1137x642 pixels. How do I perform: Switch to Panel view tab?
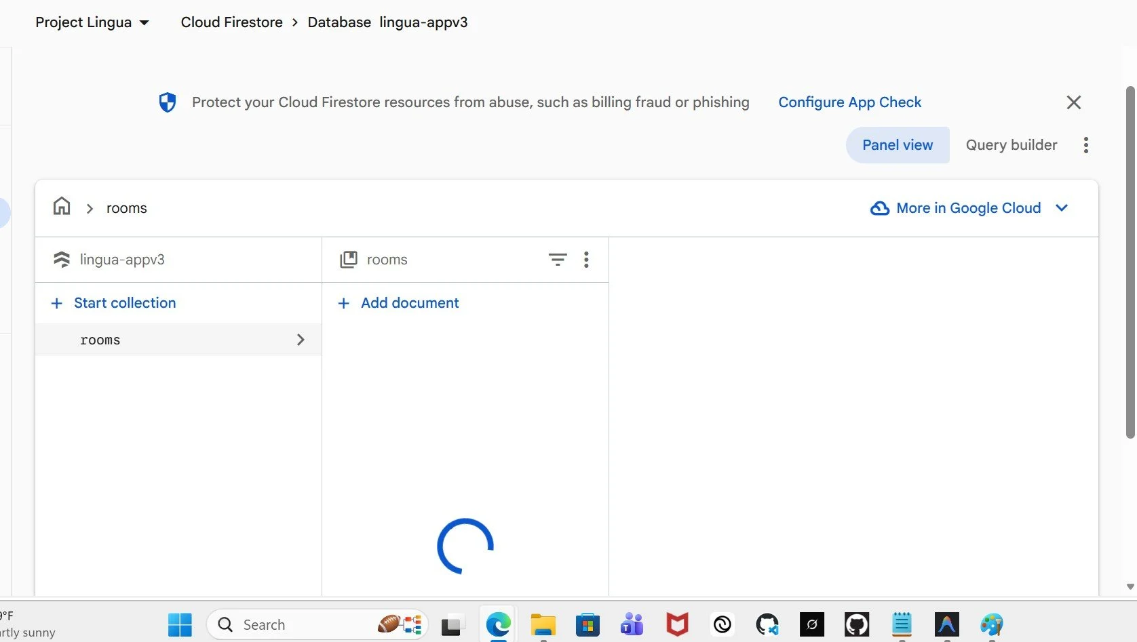pyautogui.click(x=898, y=145)
